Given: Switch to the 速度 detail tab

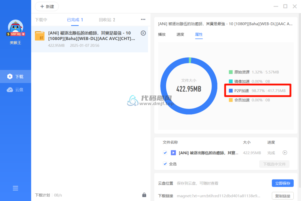Looking at the screenshot, I should 180,34.
